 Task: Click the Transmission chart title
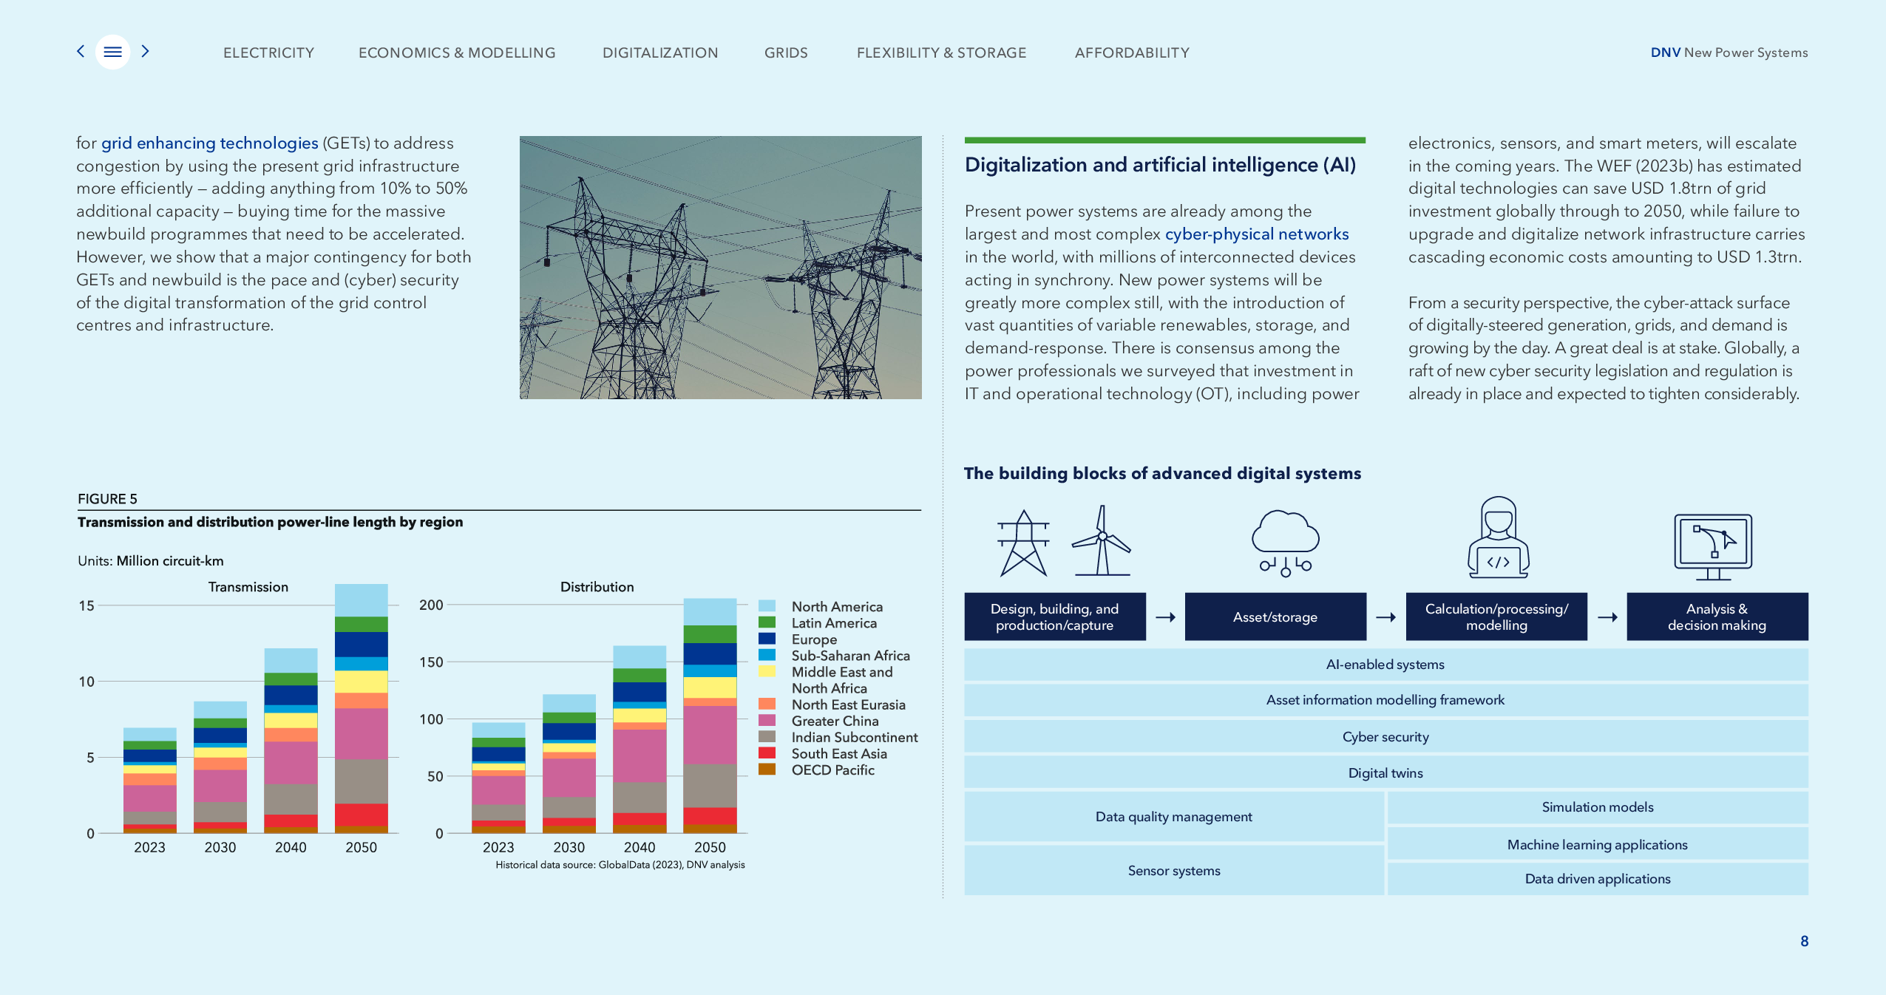tap(248, 587)
